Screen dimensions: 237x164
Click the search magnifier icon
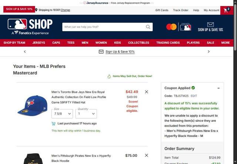[x=148, y=27]
